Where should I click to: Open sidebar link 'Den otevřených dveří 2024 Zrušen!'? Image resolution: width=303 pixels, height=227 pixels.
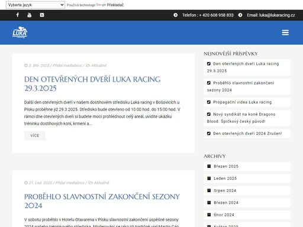coord(247,134)
